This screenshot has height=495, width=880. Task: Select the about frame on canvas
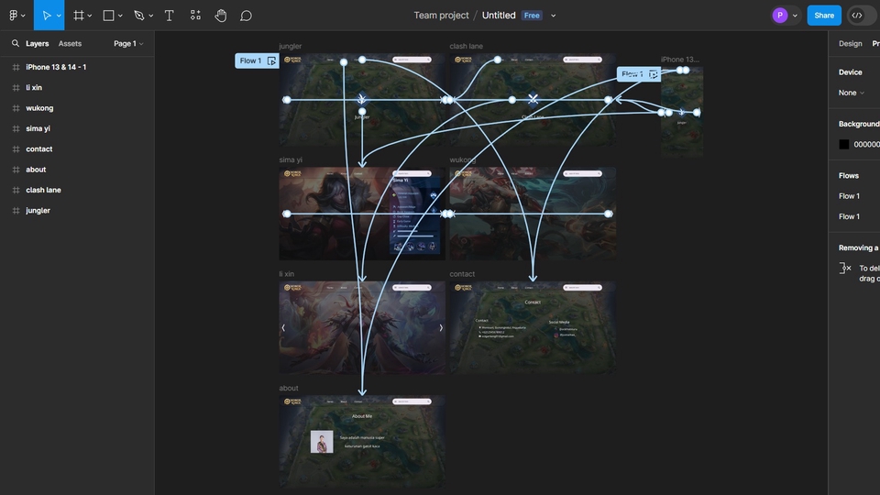(362, 442)
